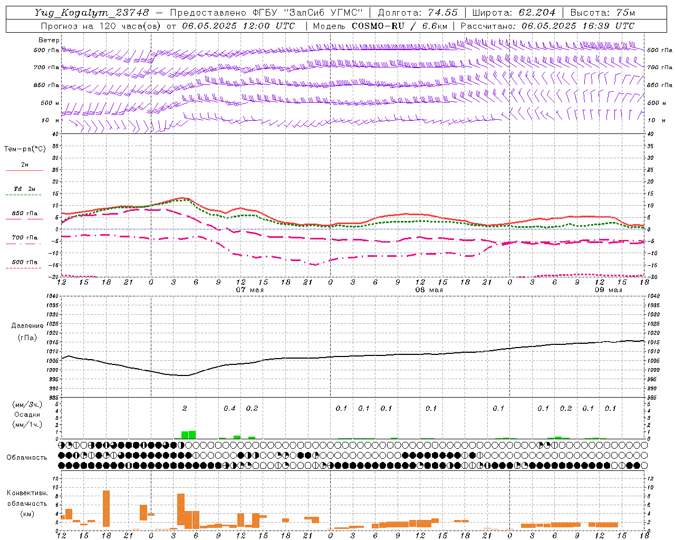
Task: Click the 'Рассчитано: 06.05.2025 16:39 UTC' text
Action: (x=547, y=26)
